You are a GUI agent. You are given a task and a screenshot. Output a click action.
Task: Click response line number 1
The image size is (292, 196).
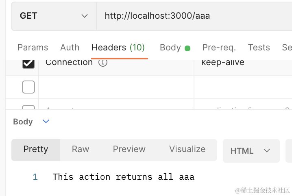(35, 177)
